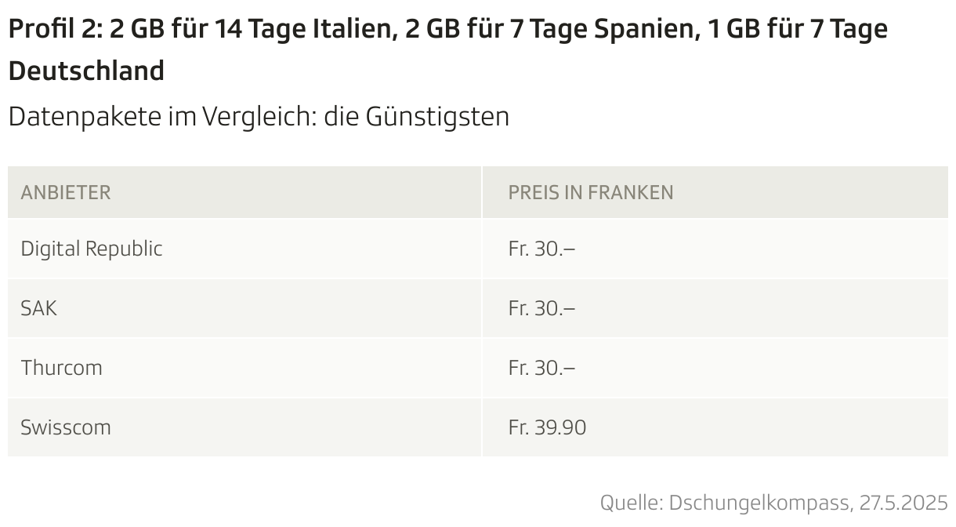Screen dimensions: 956x527
Task: Click the SAK price Fr. 30.–
Action: (x=541, y=308)
